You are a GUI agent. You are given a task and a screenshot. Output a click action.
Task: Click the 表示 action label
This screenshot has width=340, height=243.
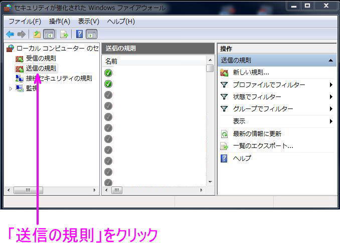point(239,121)
